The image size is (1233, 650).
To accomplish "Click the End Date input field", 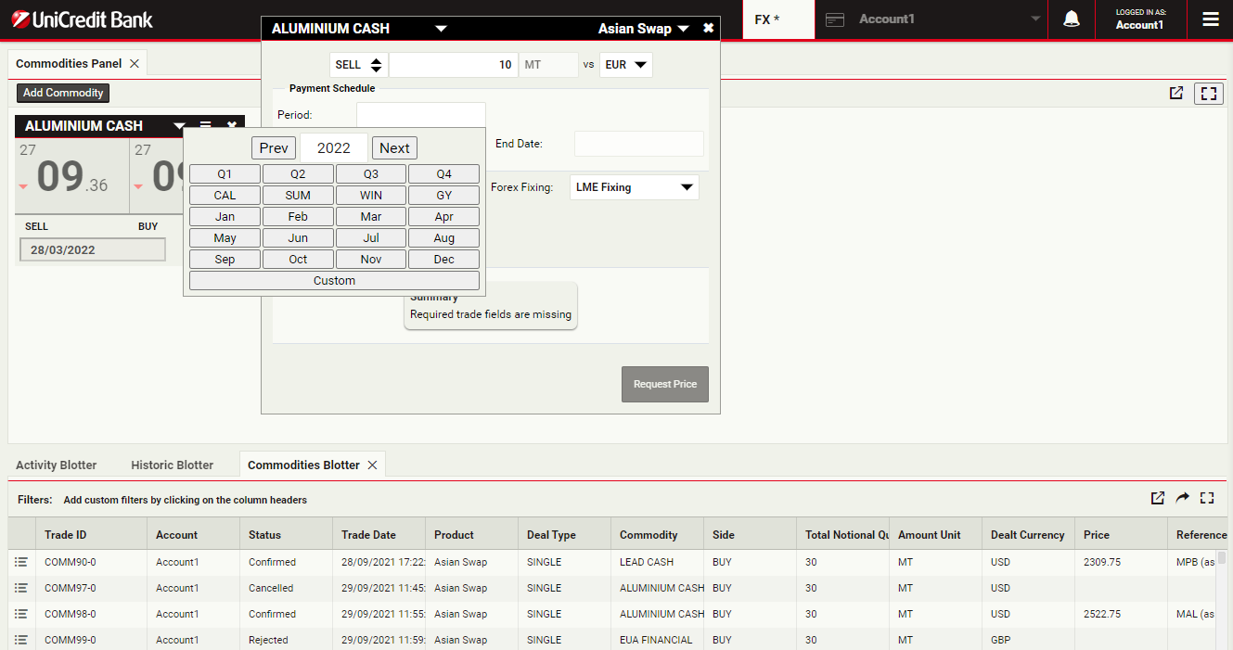I will [x=638, y=144].
